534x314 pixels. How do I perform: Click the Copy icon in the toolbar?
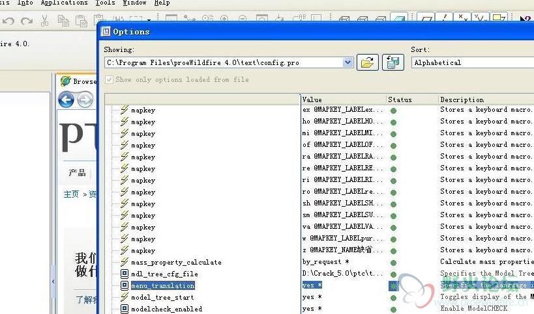pos(63,20)
